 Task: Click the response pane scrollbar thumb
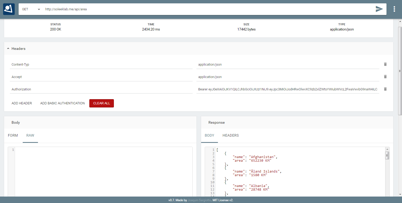(387, 155)
